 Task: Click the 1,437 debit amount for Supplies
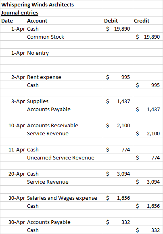[118, 101]
